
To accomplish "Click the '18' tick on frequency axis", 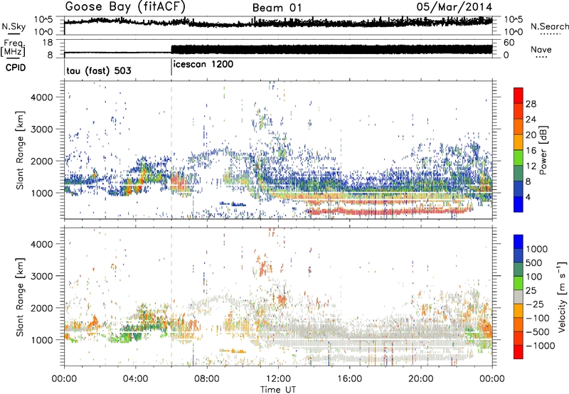I will pyautogui.click(x=48, y=43).
